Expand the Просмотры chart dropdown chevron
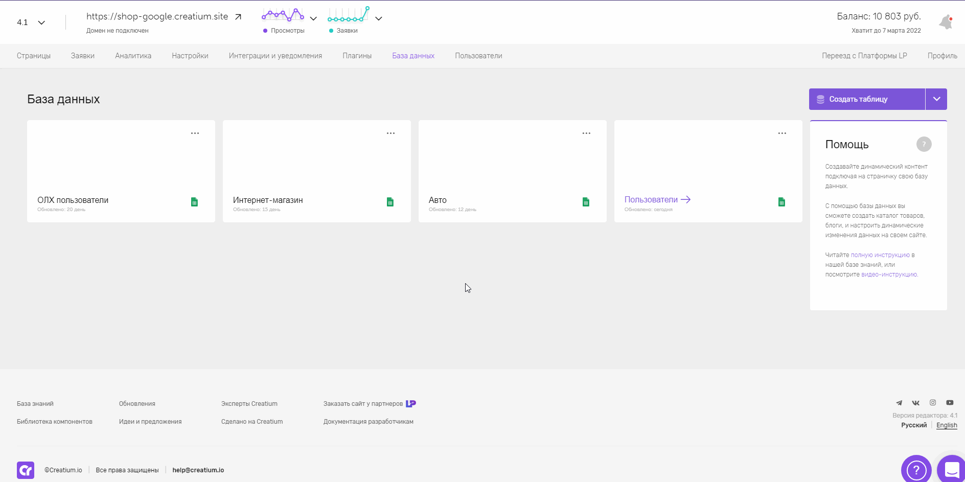 point(313,18)
